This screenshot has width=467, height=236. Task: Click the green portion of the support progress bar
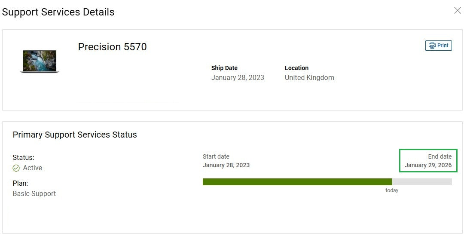pyautogui.click(x=297, y=182)
